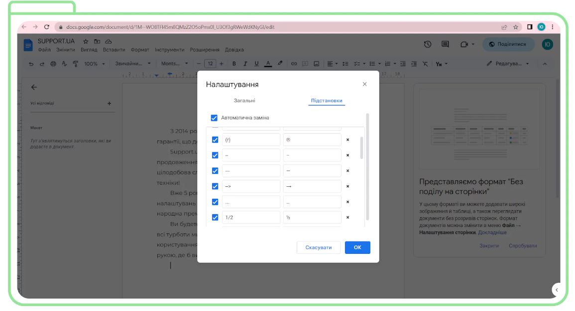Click the Закрити link in side card
Screen dimensions: 575x311
489,246
